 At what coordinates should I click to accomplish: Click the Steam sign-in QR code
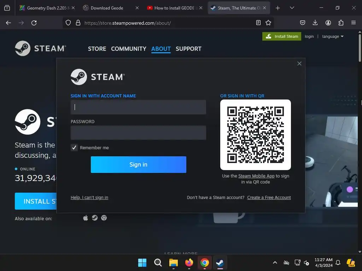click(x=256, y=135)
